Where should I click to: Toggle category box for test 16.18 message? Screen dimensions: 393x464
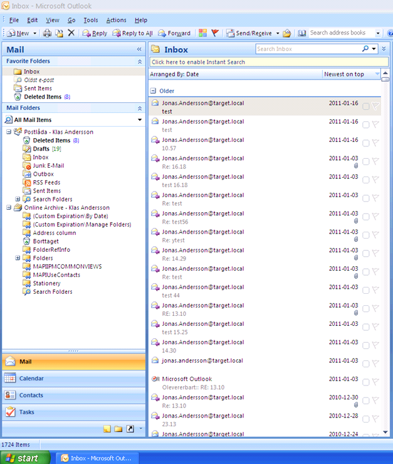[x=366, y=180]
